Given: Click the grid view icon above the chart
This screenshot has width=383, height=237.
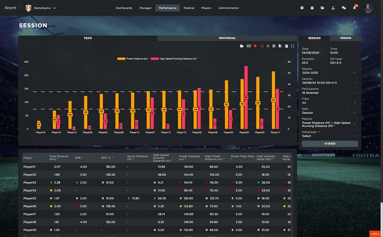Looking at the screenshot, I should click(248, 46).
